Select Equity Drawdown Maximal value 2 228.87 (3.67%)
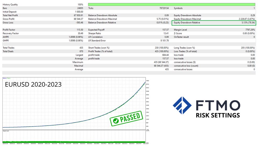This screenshot has height=147, width=258. coord(247,19)
